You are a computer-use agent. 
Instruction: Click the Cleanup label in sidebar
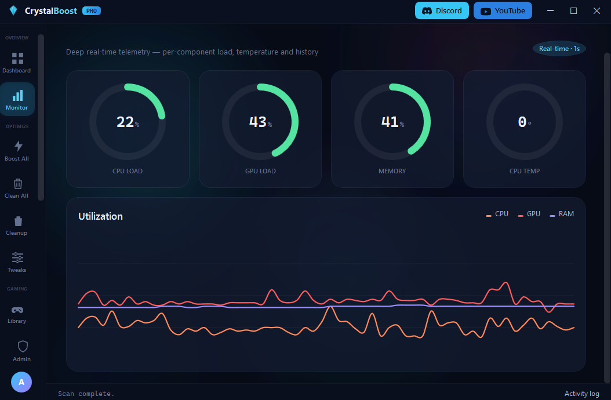click(x=16, y=232)
